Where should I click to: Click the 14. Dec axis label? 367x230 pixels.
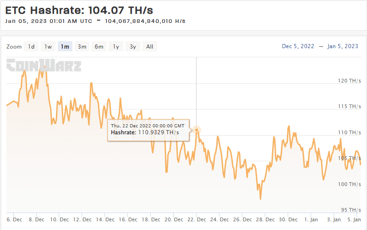point(105,219)
